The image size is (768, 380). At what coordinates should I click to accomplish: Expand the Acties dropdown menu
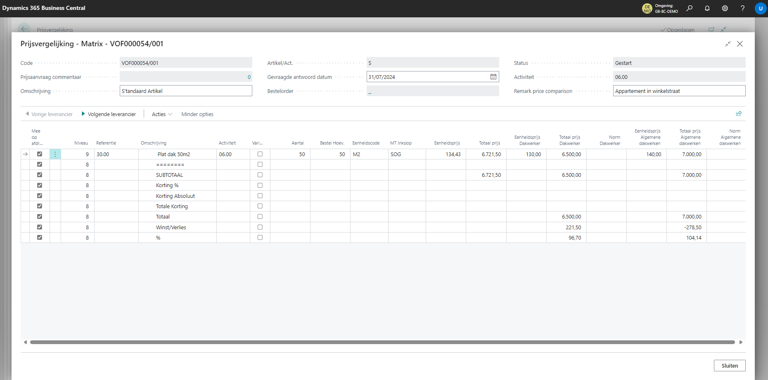tap(162, 114)
